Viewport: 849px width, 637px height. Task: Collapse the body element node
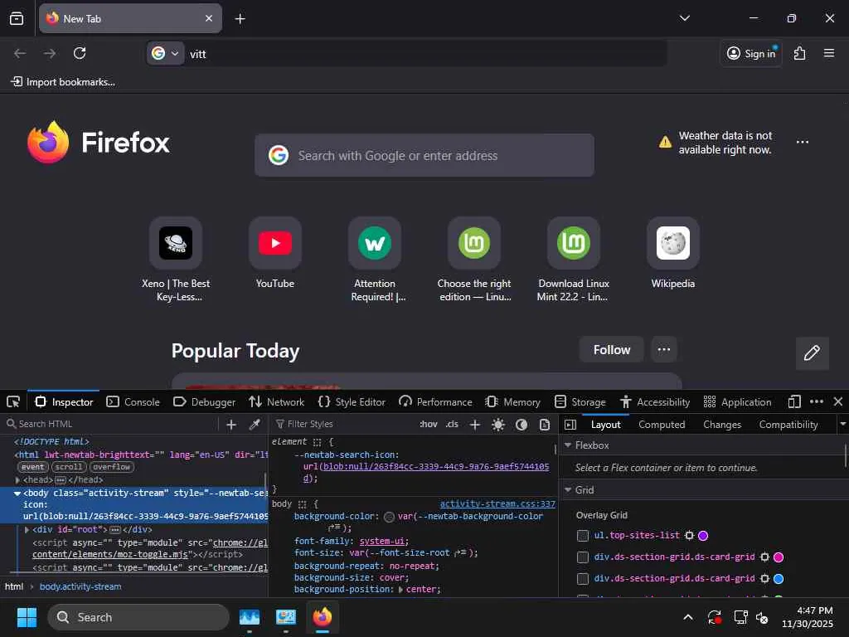[x=17, y=494]
